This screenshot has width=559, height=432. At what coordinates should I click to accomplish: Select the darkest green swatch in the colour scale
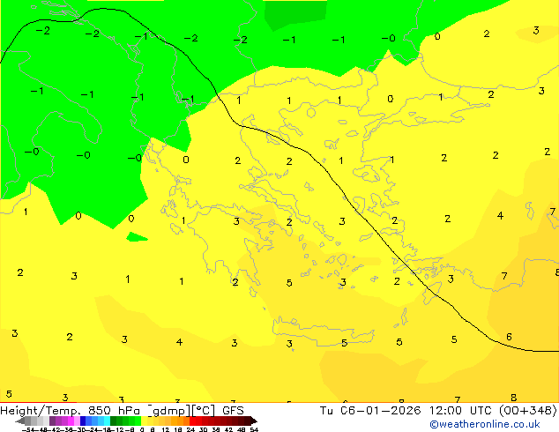point(114,421)
